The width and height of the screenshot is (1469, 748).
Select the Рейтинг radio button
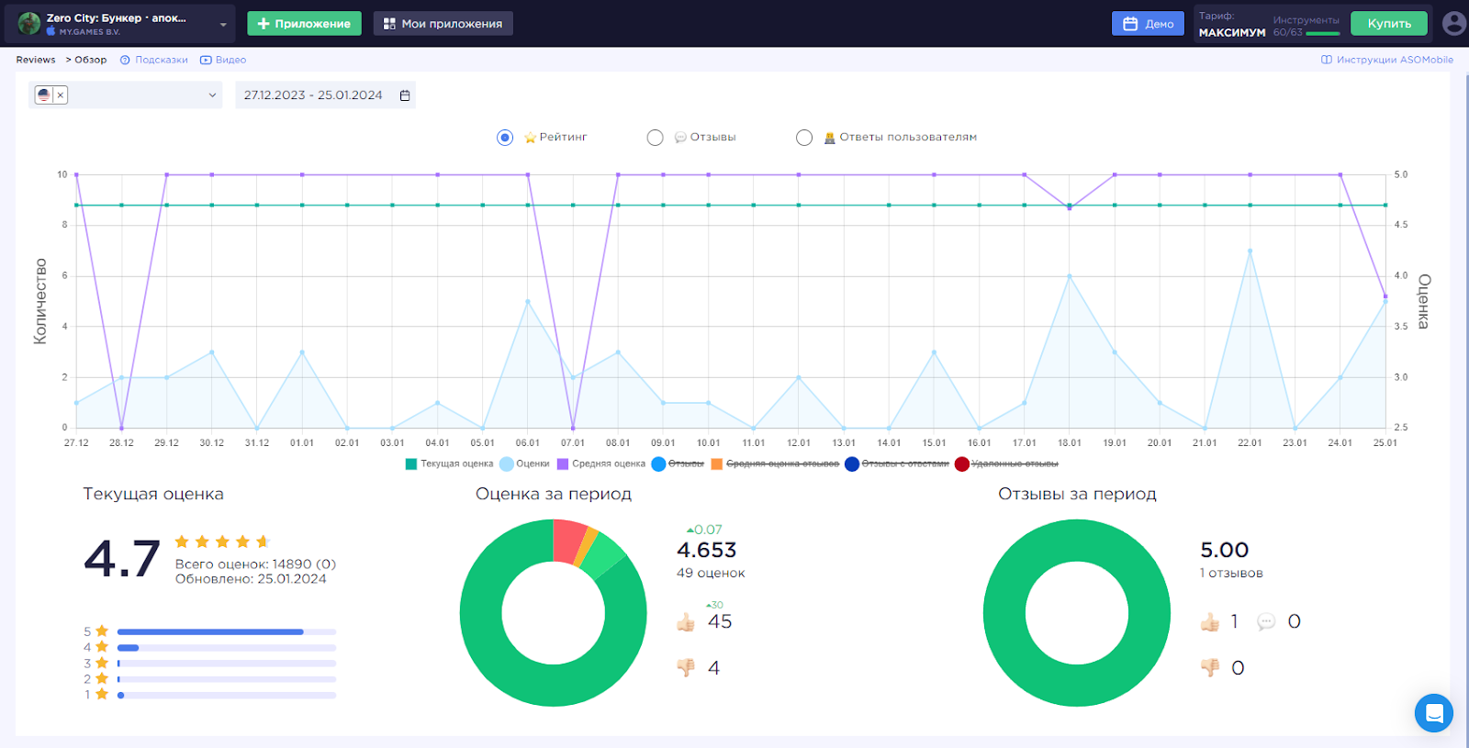click(x=505, y=138)
